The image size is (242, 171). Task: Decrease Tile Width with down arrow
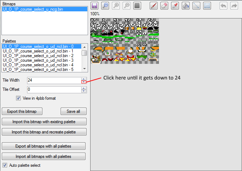pyautogui.click(x=83, y=82)
